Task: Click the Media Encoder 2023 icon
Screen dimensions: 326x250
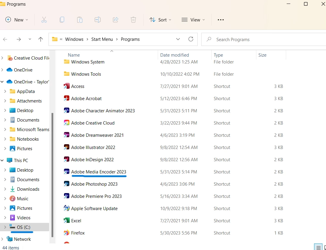Action: (66, 172)
